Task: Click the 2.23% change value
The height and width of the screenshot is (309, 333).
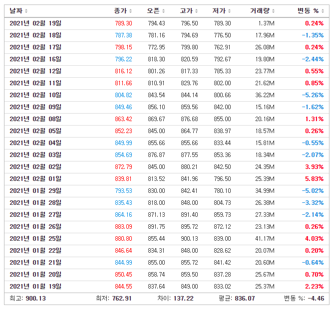Action: tap(315, 287)
